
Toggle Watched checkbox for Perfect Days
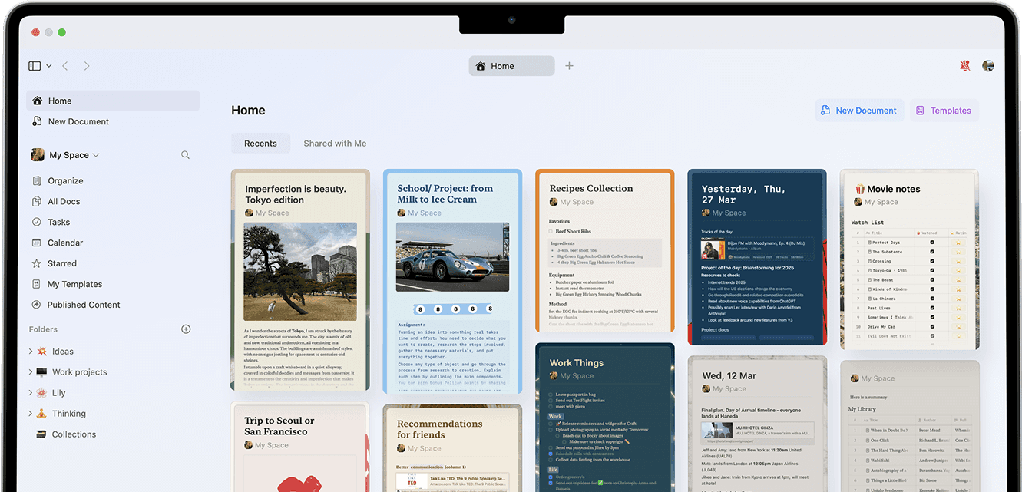(x=932, y=243)
